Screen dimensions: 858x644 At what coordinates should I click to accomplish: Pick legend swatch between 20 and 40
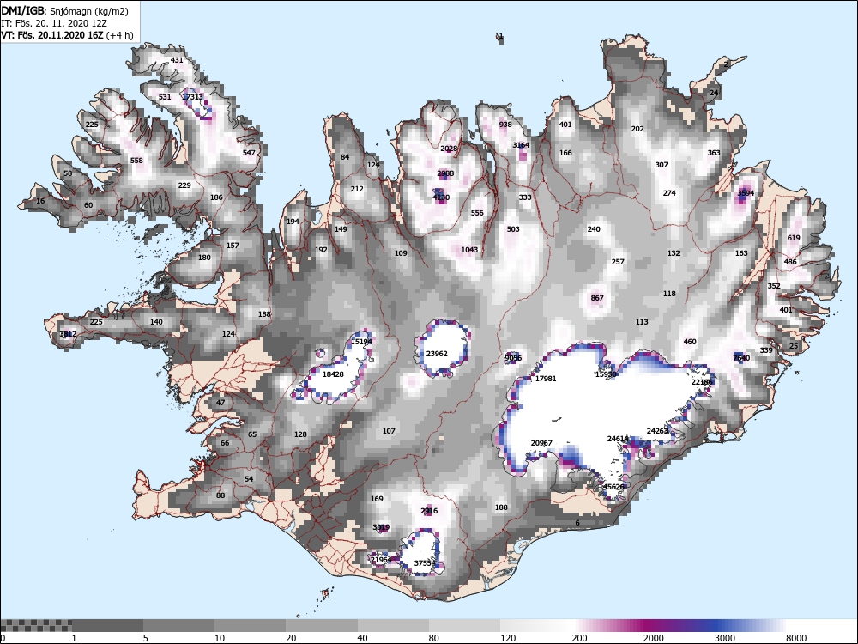pos(322,625)
